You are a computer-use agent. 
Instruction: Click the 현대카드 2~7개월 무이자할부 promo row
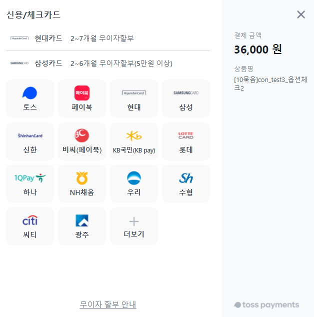pos(108,38)
